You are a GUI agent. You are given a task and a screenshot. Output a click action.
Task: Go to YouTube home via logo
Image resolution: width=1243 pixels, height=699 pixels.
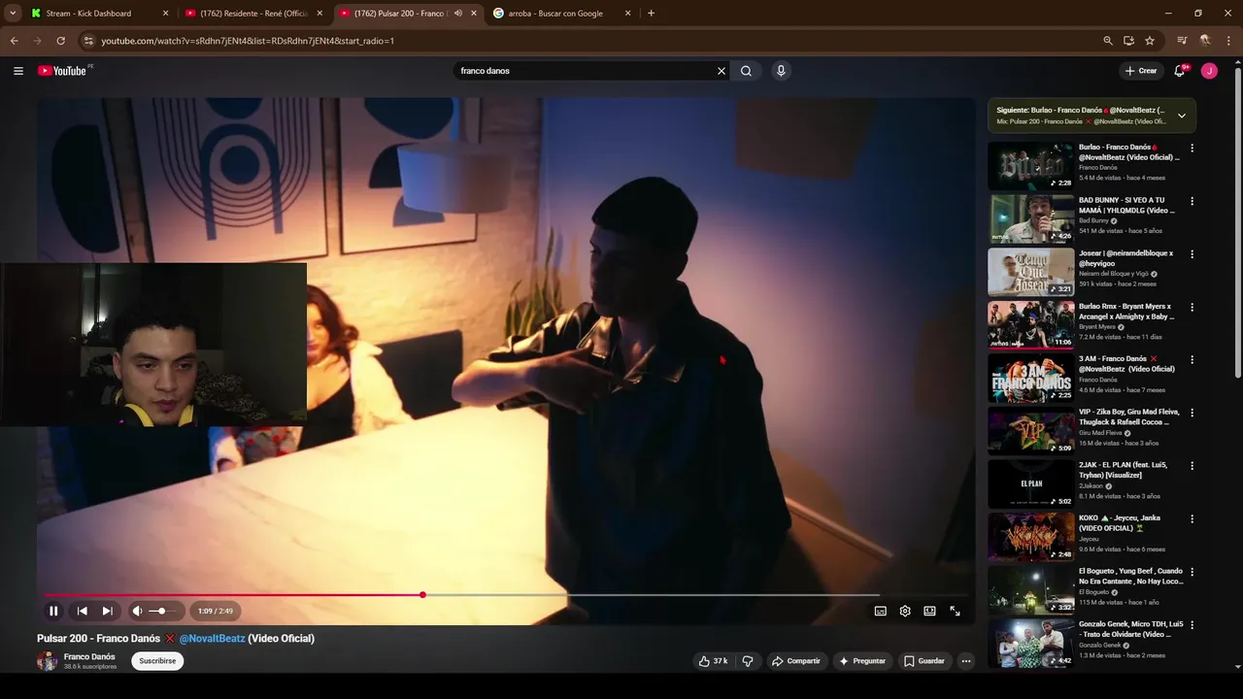click(62, 71)
